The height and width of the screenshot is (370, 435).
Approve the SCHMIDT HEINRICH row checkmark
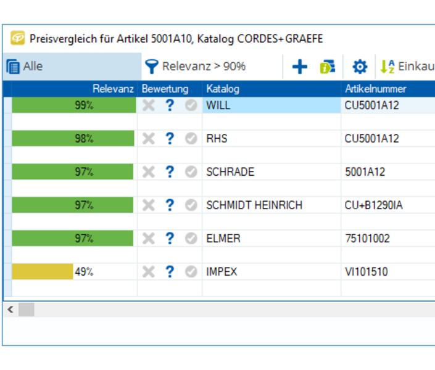coord(191,205)
